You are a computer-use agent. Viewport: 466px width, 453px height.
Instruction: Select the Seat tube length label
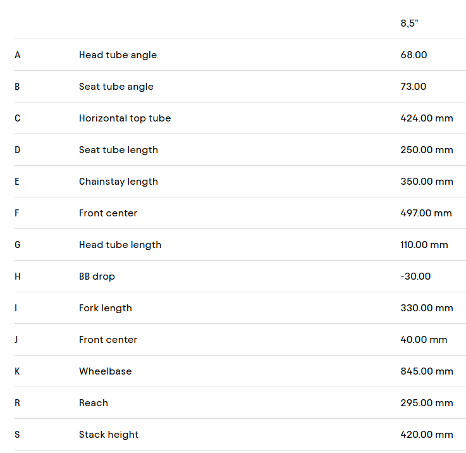pos(118,150)
